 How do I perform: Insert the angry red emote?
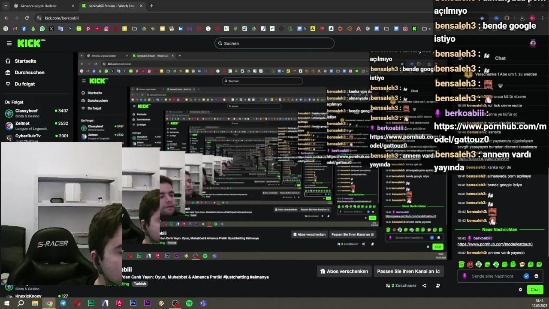coord(470,264)
